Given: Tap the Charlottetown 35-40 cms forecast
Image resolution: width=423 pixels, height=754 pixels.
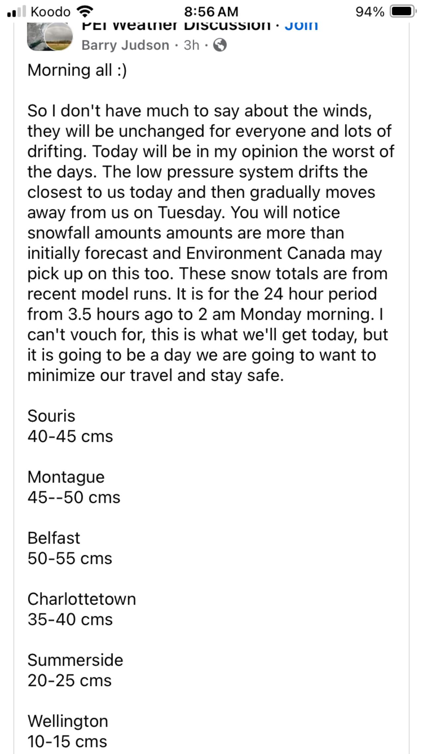Looking at the screenshot, I should click(x=82, y=609).
